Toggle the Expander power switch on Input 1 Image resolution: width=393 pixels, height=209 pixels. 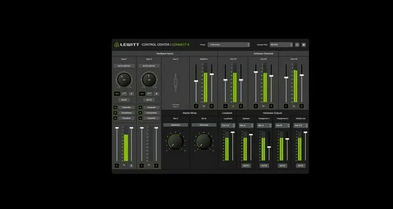point(115,108)
